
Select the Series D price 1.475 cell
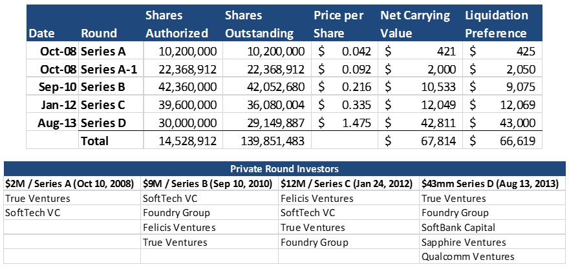click(x=345, y=123)
